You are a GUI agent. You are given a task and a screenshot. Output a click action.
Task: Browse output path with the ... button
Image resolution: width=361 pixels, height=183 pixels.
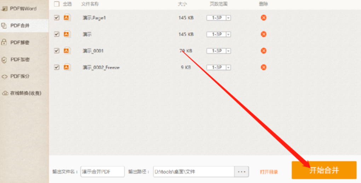pyautogui.click(x=241, y=172)
